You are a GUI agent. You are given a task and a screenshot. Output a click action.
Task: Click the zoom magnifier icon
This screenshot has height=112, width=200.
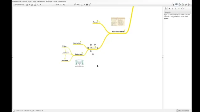click(x=75, y=5)
